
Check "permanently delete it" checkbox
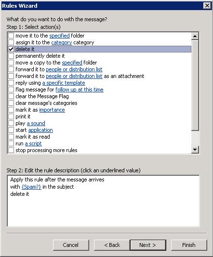11,56
